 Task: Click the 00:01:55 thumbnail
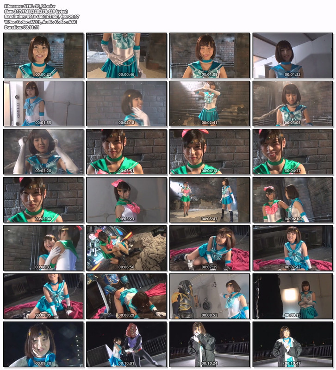[x=43, y=104]
